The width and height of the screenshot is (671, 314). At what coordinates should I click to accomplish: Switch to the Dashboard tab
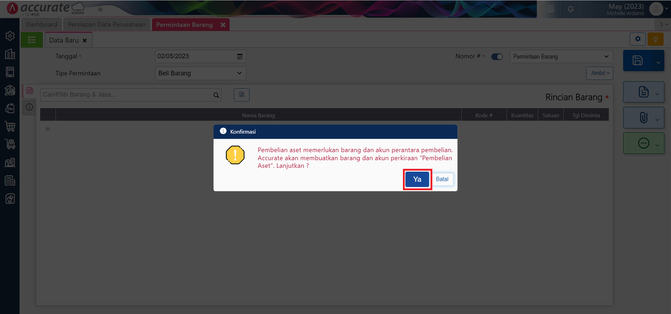[x=42, y=25]
